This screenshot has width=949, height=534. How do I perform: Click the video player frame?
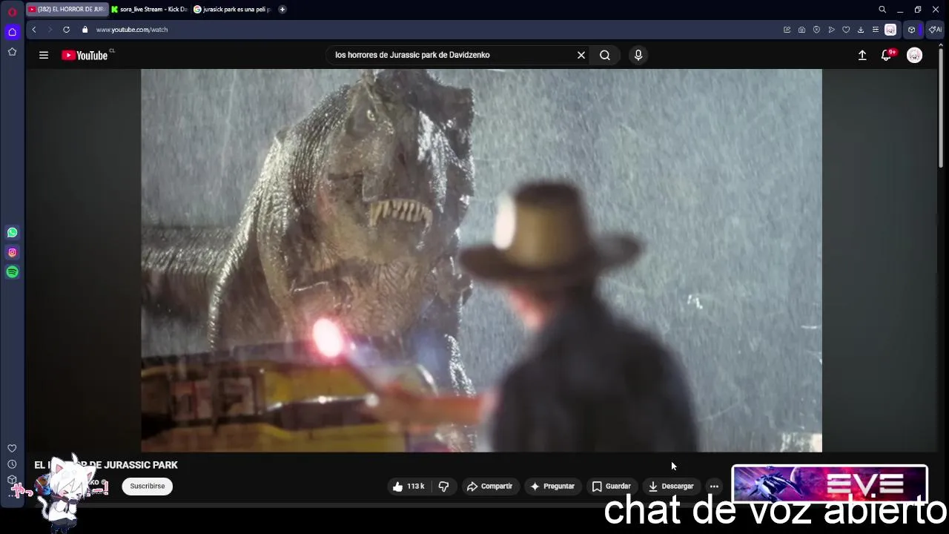(x=481, y=260)
